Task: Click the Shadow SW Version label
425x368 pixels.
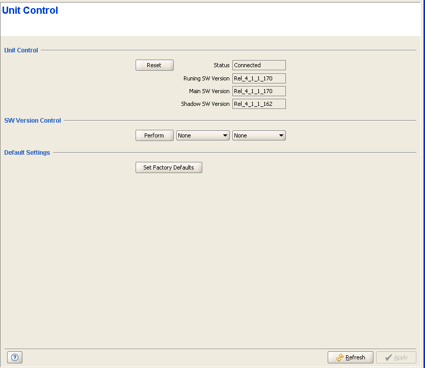Action: pyautogui.click(x=205, y=104)
